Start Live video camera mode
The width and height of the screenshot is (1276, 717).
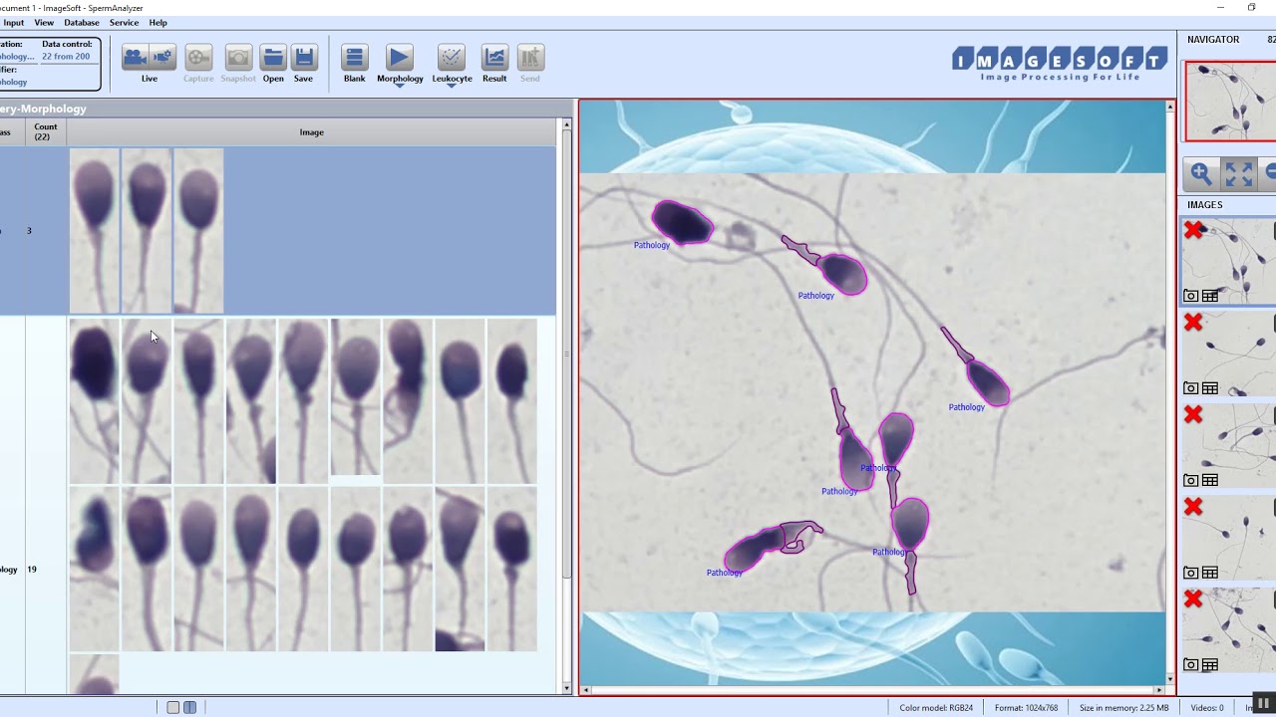click(x=135, y=58)
